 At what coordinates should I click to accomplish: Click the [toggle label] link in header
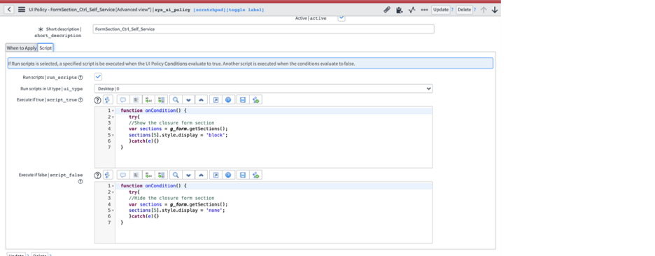click(x=245, y=10)
